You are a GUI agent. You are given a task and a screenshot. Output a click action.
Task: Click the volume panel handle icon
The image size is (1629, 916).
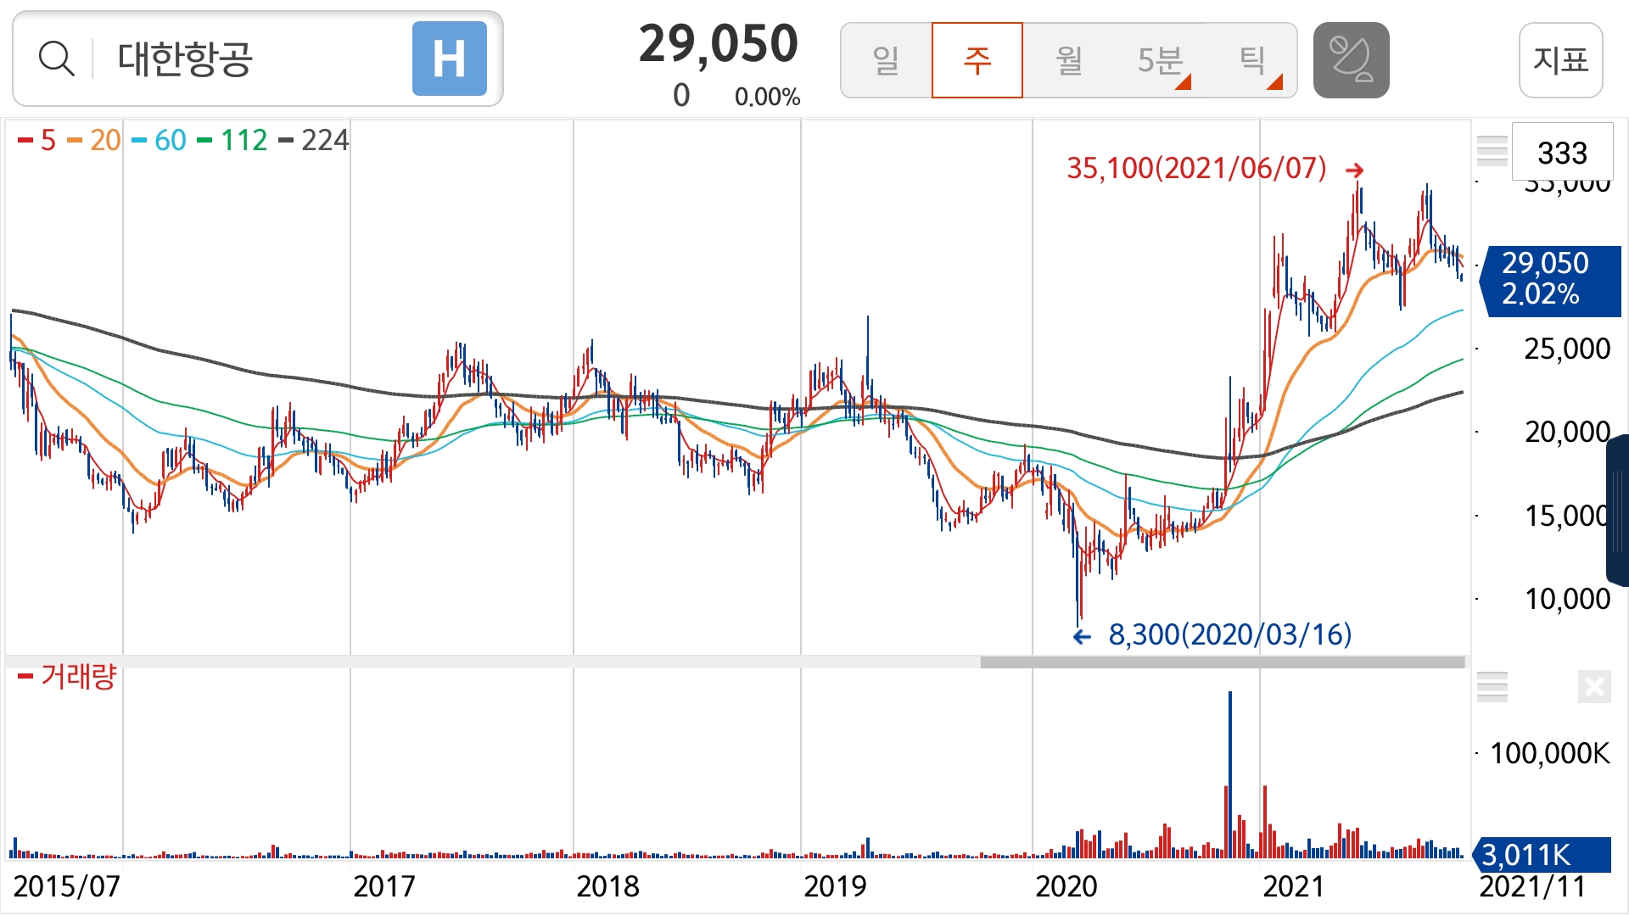click(x=1492, y=686)
